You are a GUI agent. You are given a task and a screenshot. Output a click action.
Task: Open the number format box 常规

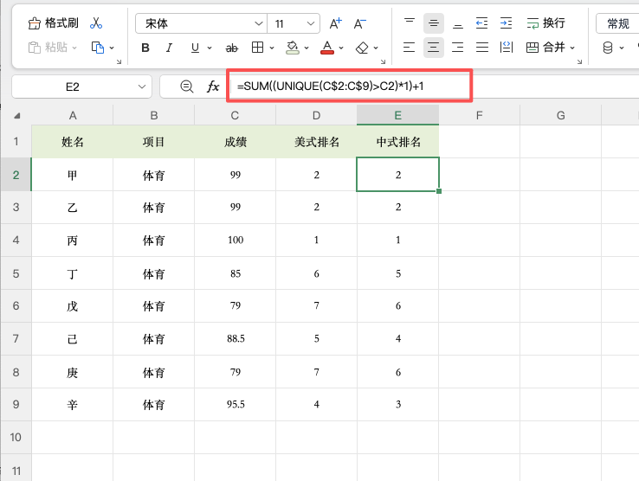(x=617, y=23)
